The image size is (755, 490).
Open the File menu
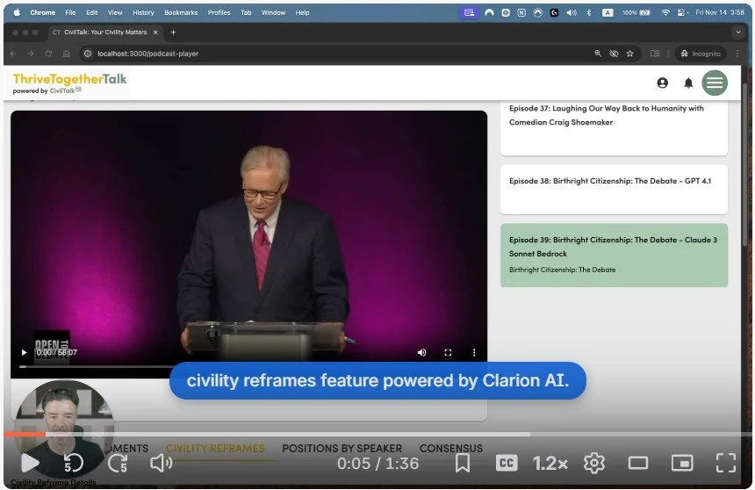coord(70,12)
